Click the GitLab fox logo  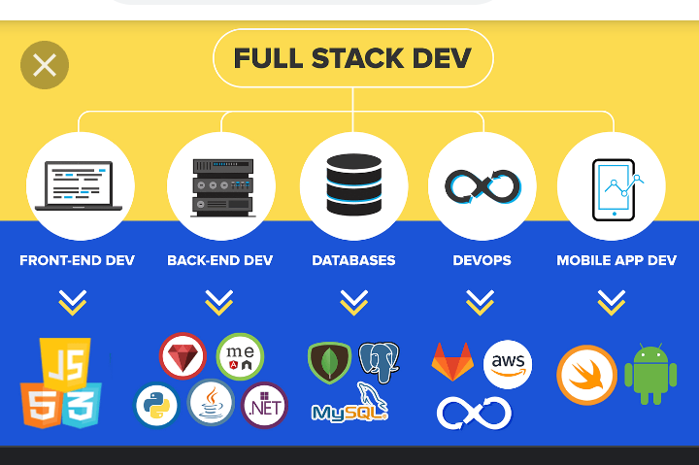coord(452,361)
